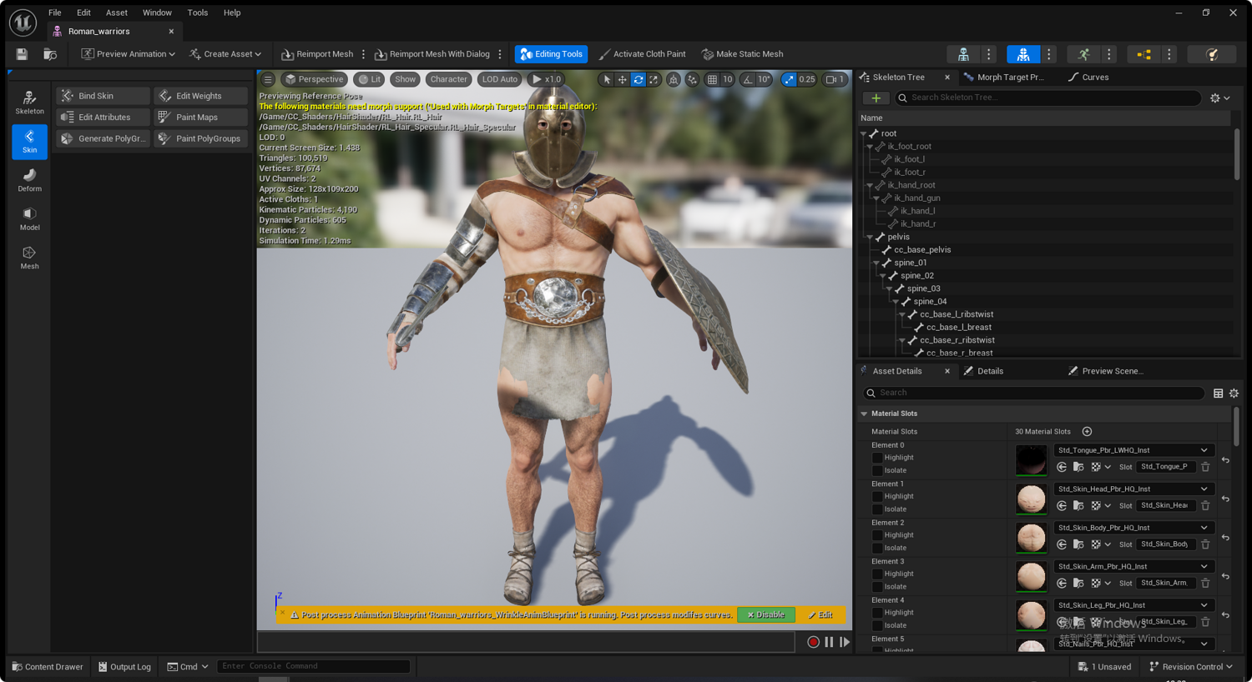Click the Make Static Mesh button
The image size is (1252, 682).
click(742, 54)
